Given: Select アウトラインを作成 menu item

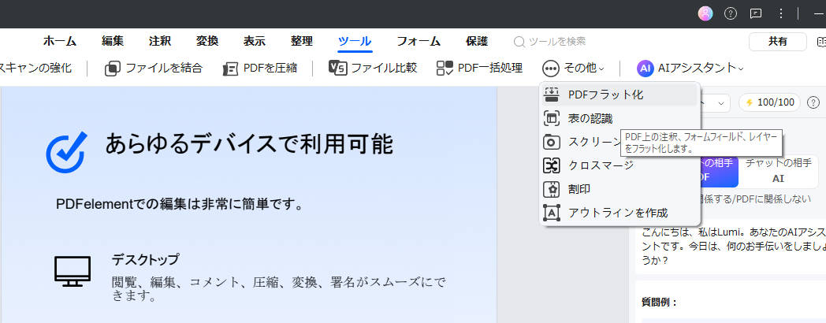Looking at the screenshot, I should pyautogui.click(x=620, y=213).
